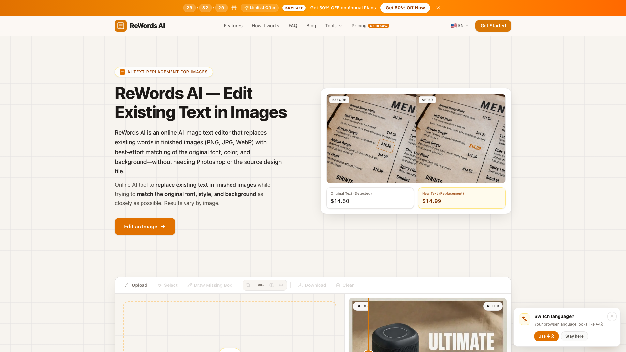
Task: Click the AI Text Replacement badge
Action: pyautogui.click(x=164, y=72)
